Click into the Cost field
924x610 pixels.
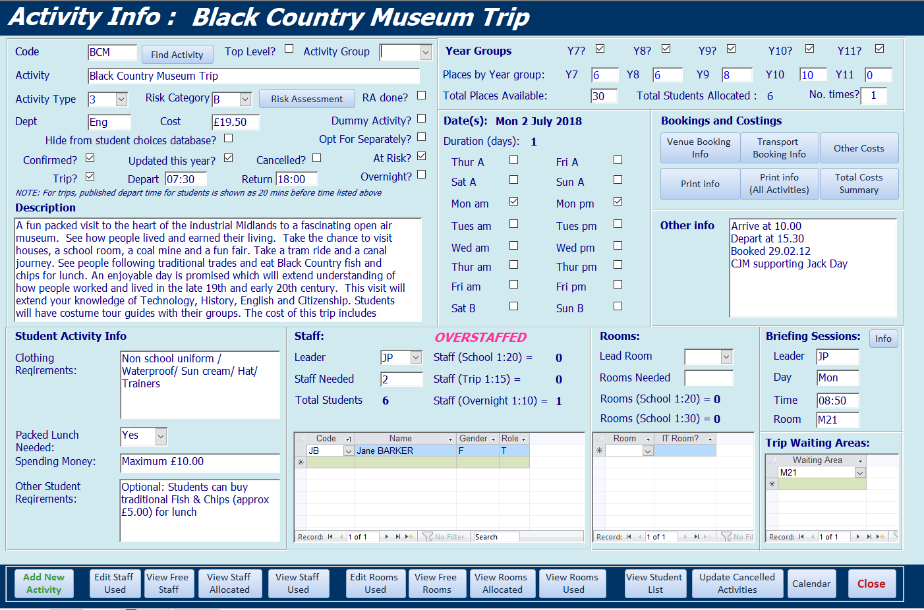coord(235,123)
